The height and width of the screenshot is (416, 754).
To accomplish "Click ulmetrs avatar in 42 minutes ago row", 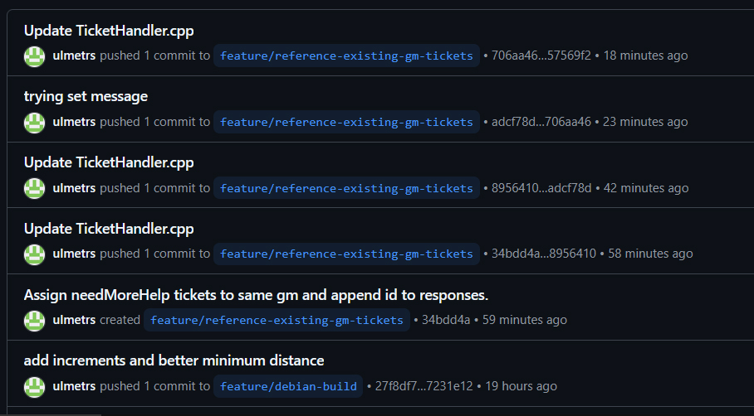I will 35,189.
